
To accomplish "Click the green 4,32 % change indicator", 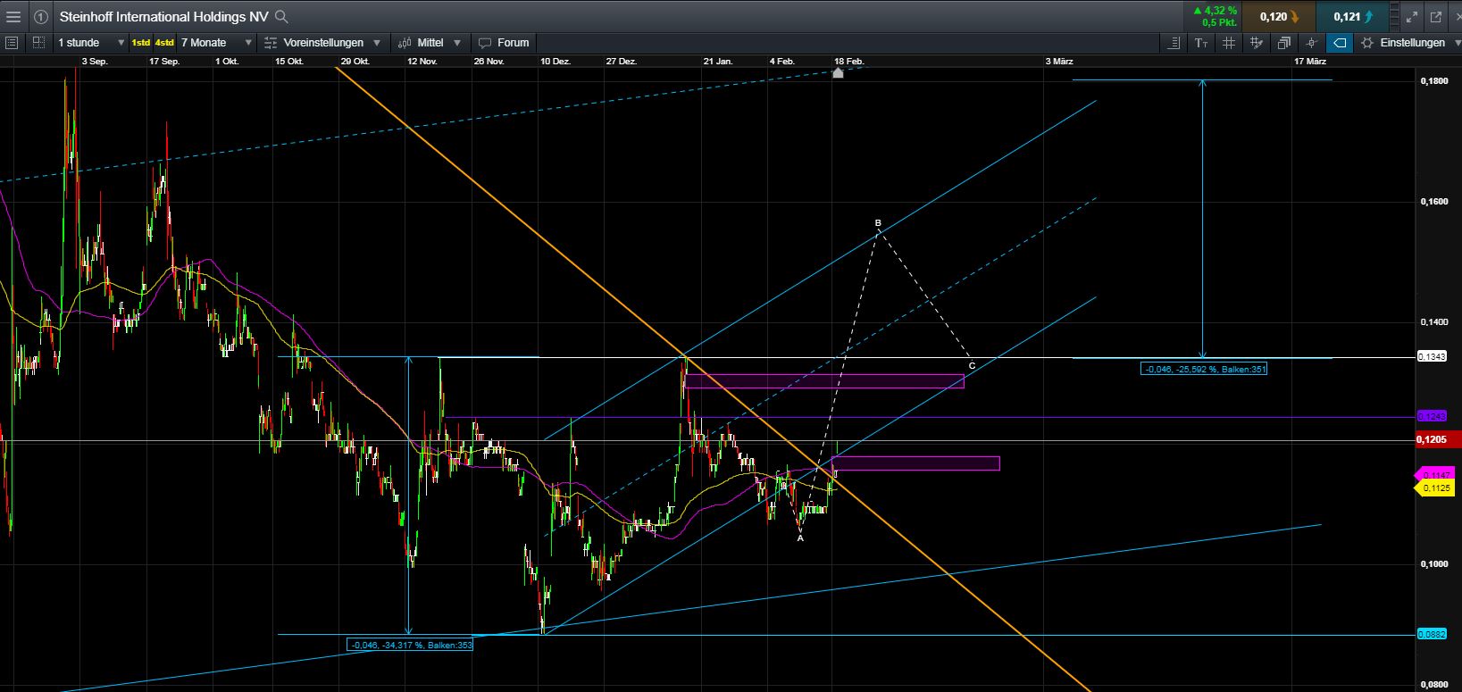I will 1216,11.
